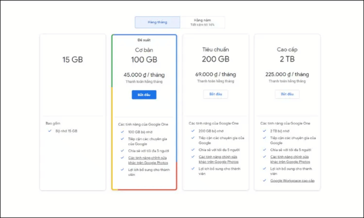Viewport: 364px width, 218px height.
Task: Switch to the Hằng năm billing tab
Action: pyautogui.click(x=203, y=22)
